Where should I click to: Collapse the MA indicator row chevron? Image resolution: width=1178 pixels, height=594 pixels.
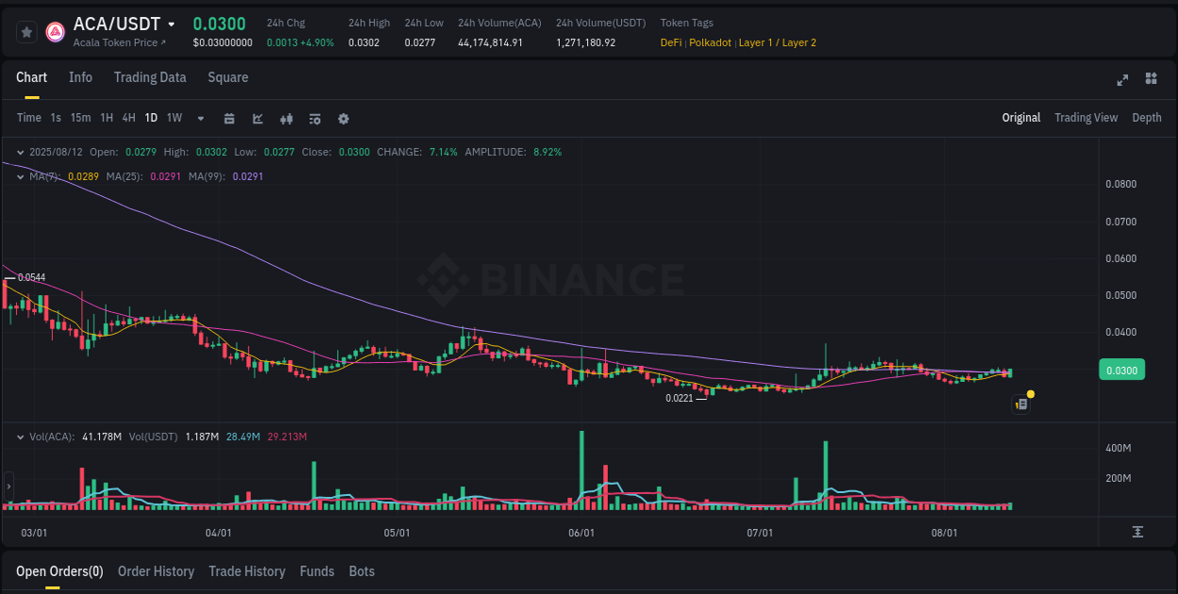point(21,176)
